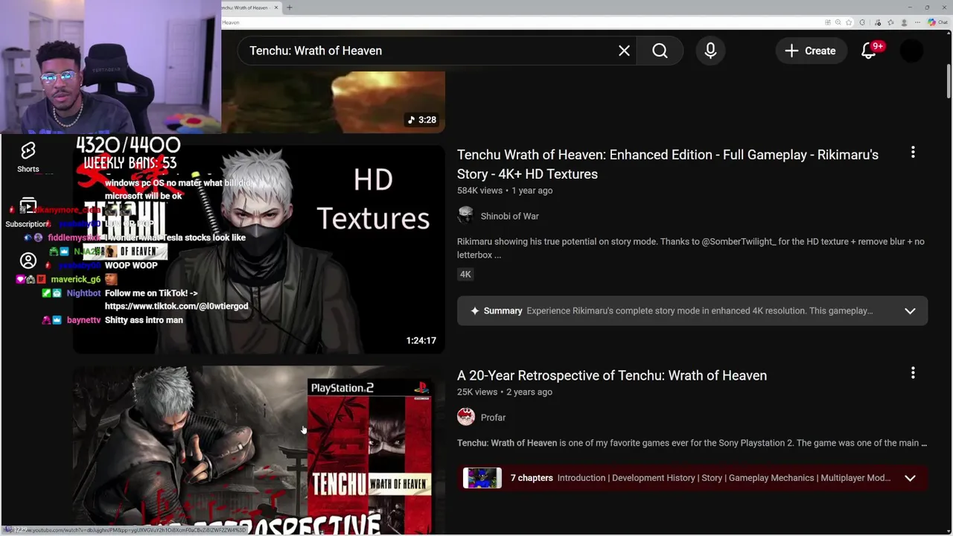Click the Sony Playstation 2 description snippet
The image size is (953, 536).
click(692, 443)
